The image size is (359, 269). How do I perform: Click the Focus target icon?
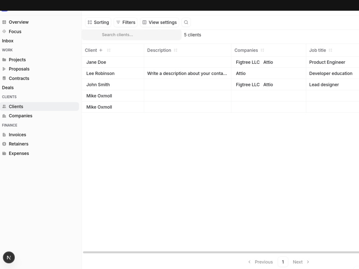pos(4,32)
